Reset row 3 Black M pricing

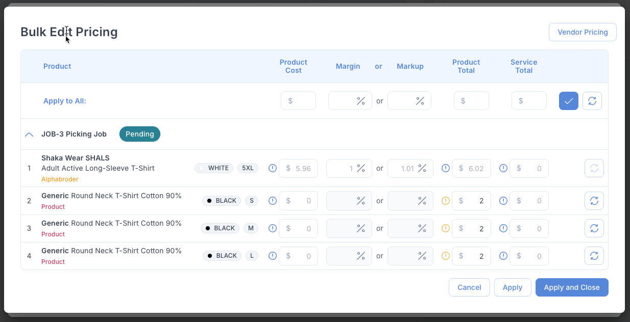point(594,228)
